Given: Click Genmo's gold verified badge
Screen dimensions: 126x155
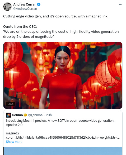Looking at the screenshot, I should point(25,115).
